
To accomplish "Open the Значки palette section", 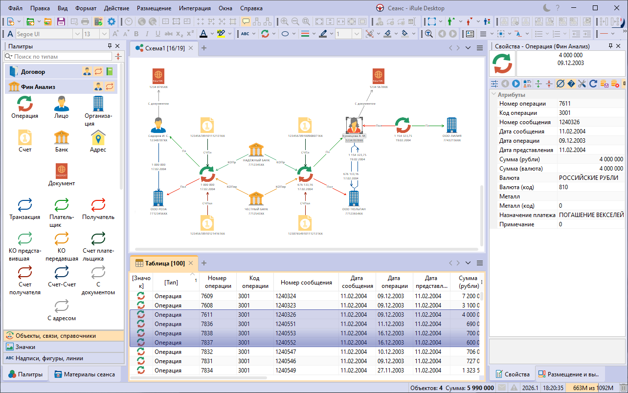I will coord(25,347).
